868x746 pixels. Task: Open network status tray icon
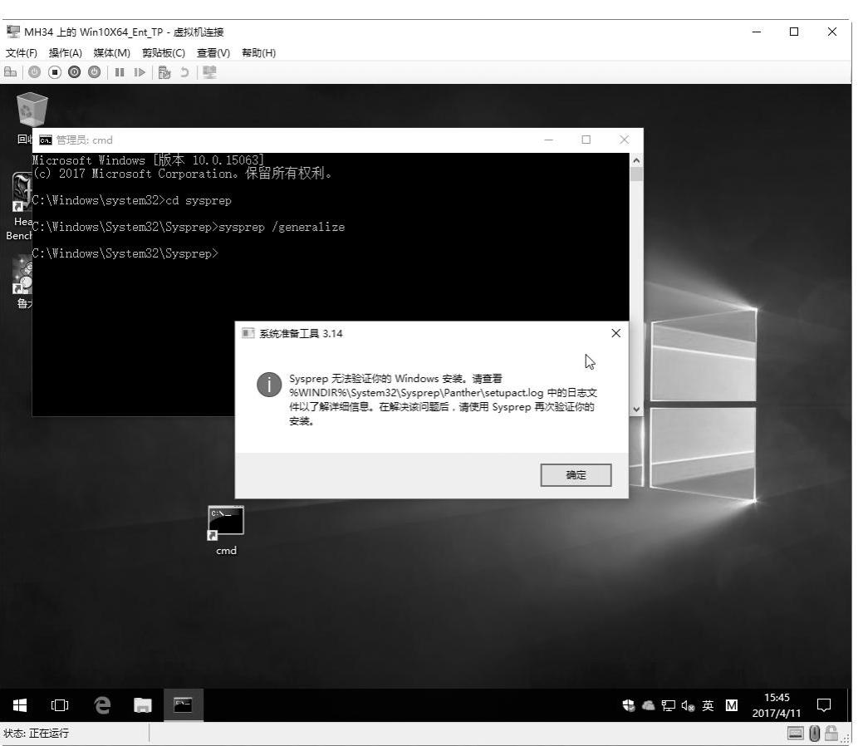pyautogui.click(x=668, y=705)
